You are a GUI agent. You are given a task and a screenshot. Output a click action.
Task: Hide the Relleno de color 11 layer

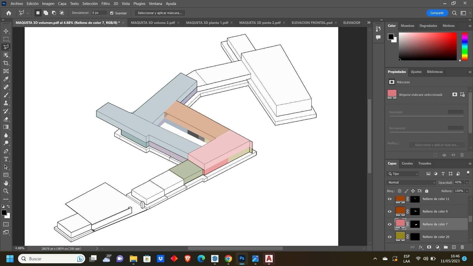coord(390,199)
